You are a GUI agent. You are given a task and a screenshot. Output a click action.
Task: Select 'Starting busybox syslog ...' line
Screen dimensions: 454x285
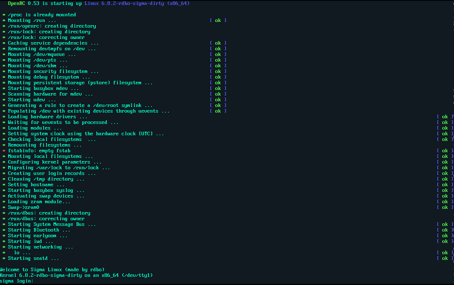46,190
